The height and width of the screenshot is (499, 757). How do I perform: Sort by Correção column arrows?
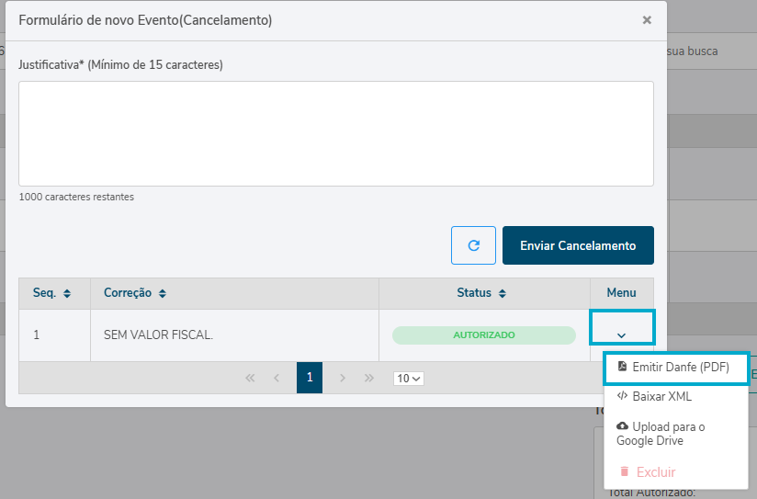coord(162,293)
